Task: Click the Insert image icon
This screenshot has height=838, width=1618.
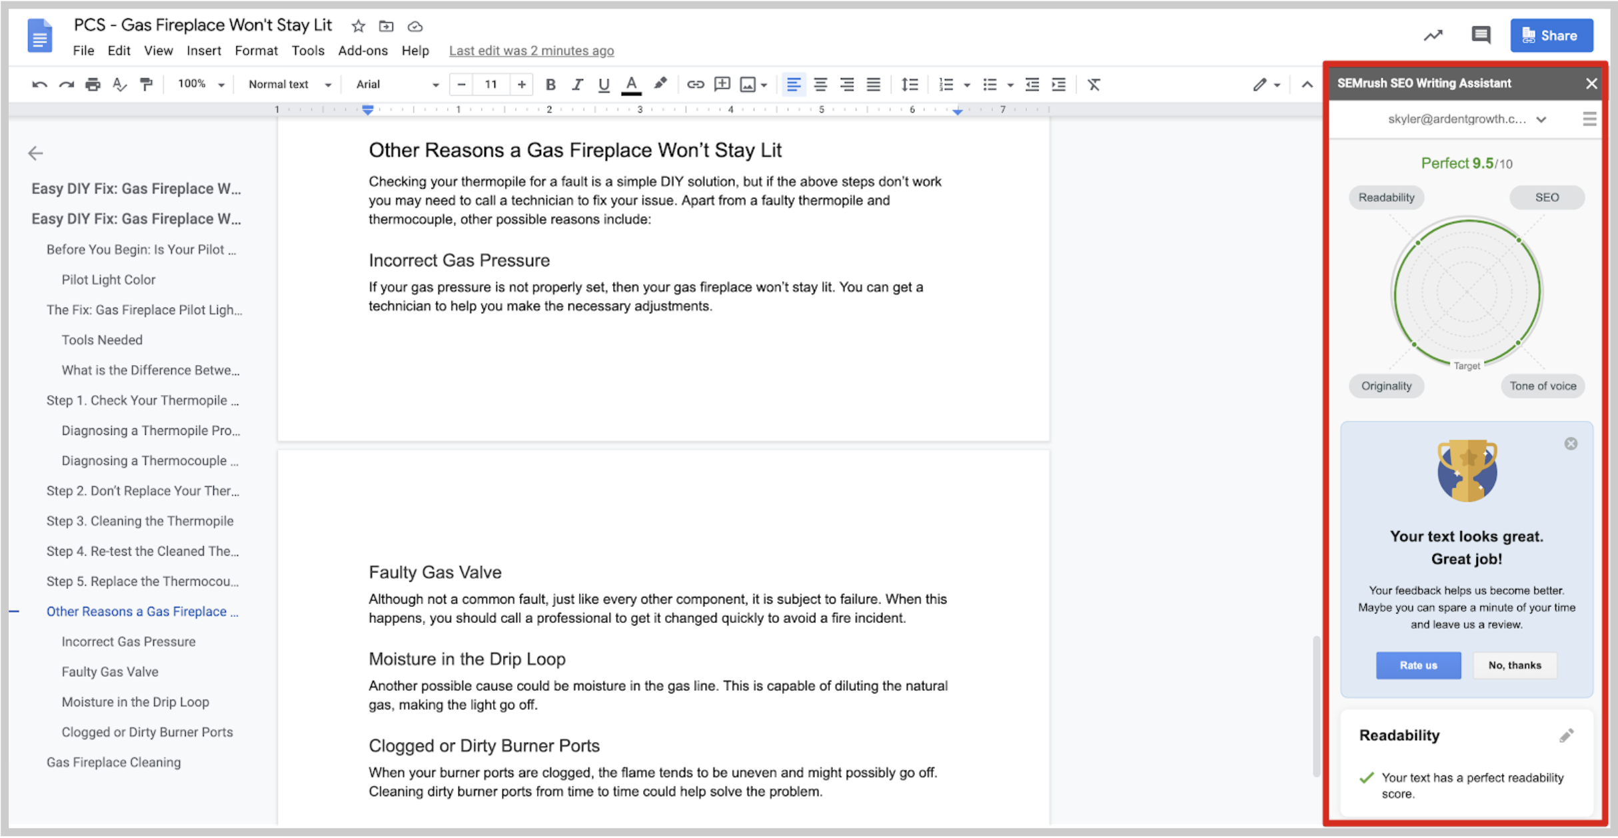Action: pyautogui.click(x=748, y=85)
